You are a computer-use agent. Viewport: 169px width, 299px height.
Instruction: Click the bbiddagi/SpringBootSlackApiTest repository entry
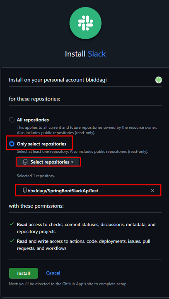pyautogui.click(x=88, y=190)
